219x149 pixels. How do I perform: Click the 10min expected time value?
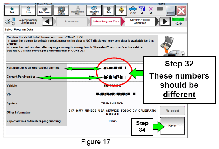pos(112,121)
